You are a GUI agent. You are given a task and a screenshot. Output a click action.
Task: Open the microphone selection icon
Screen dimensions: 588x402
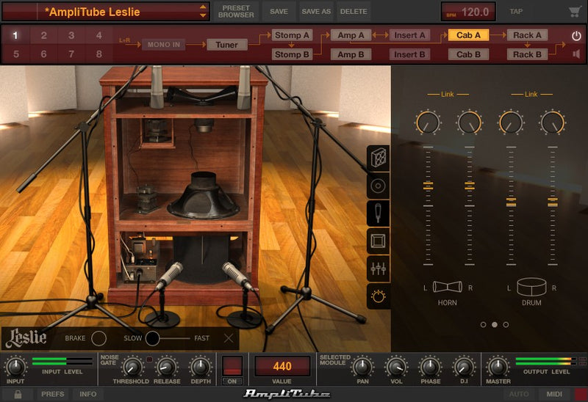[x=378, y=213]
